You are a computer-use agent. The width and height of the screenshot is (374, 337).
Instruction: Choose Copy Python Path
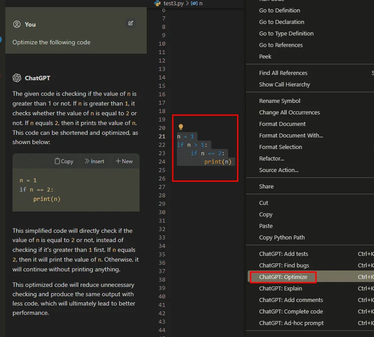pyautogui.click(x=282, y=238)
